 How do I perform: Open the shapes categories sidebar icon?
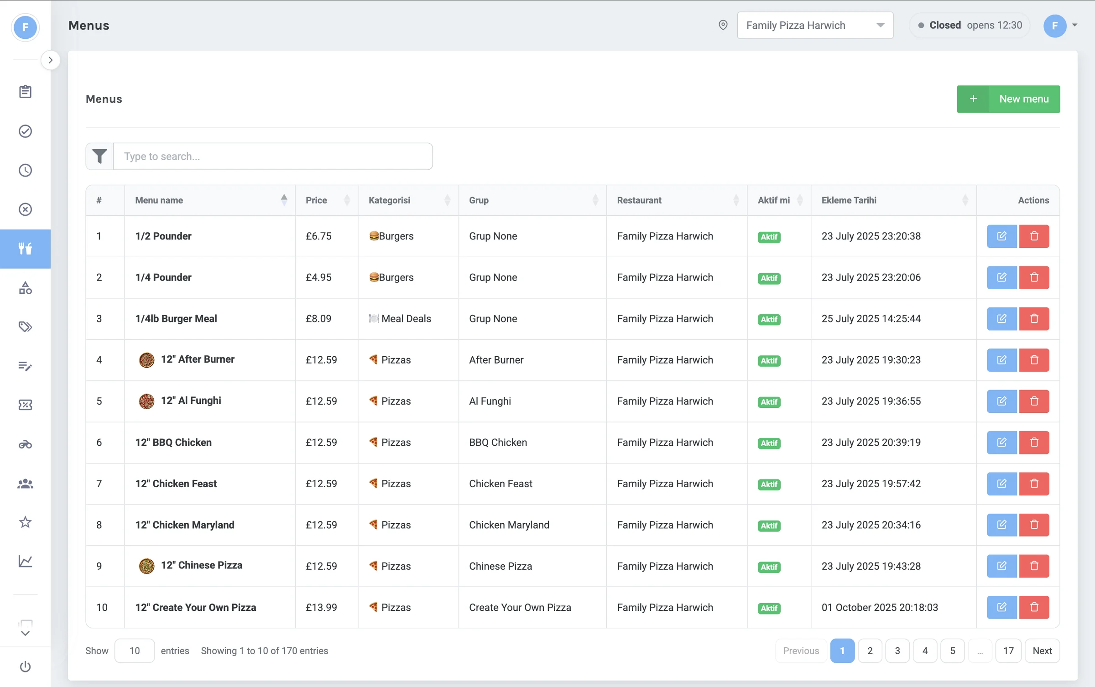coord(25,288)
